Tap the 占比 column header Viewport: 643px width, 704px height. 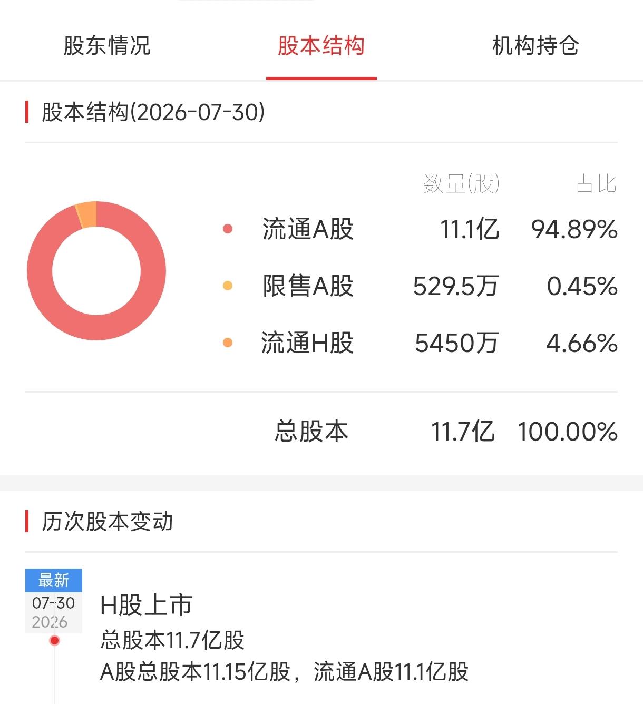pos(596,184)
